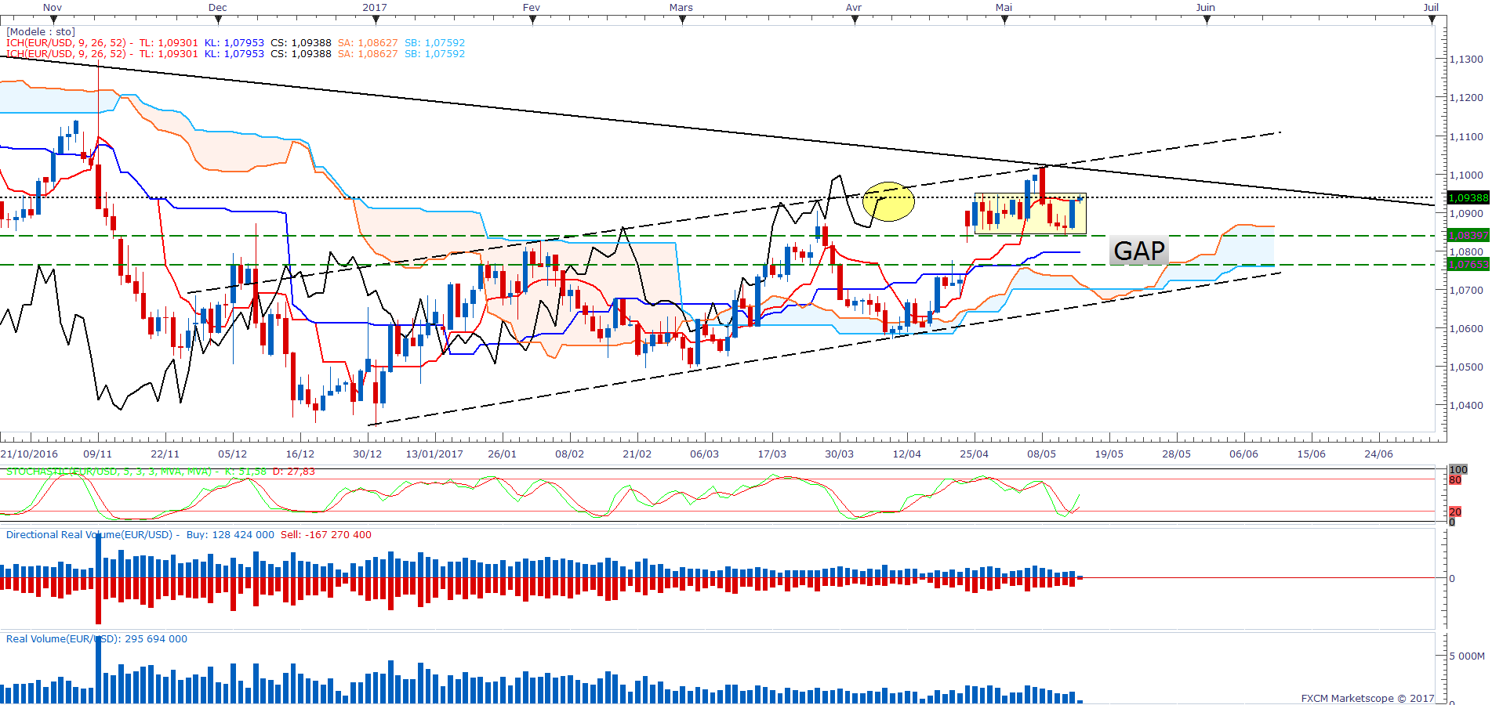This screenshot has height=705, width=1492.
Task: Select the 1,0700 price axis label
Action: coord(1466,291)
